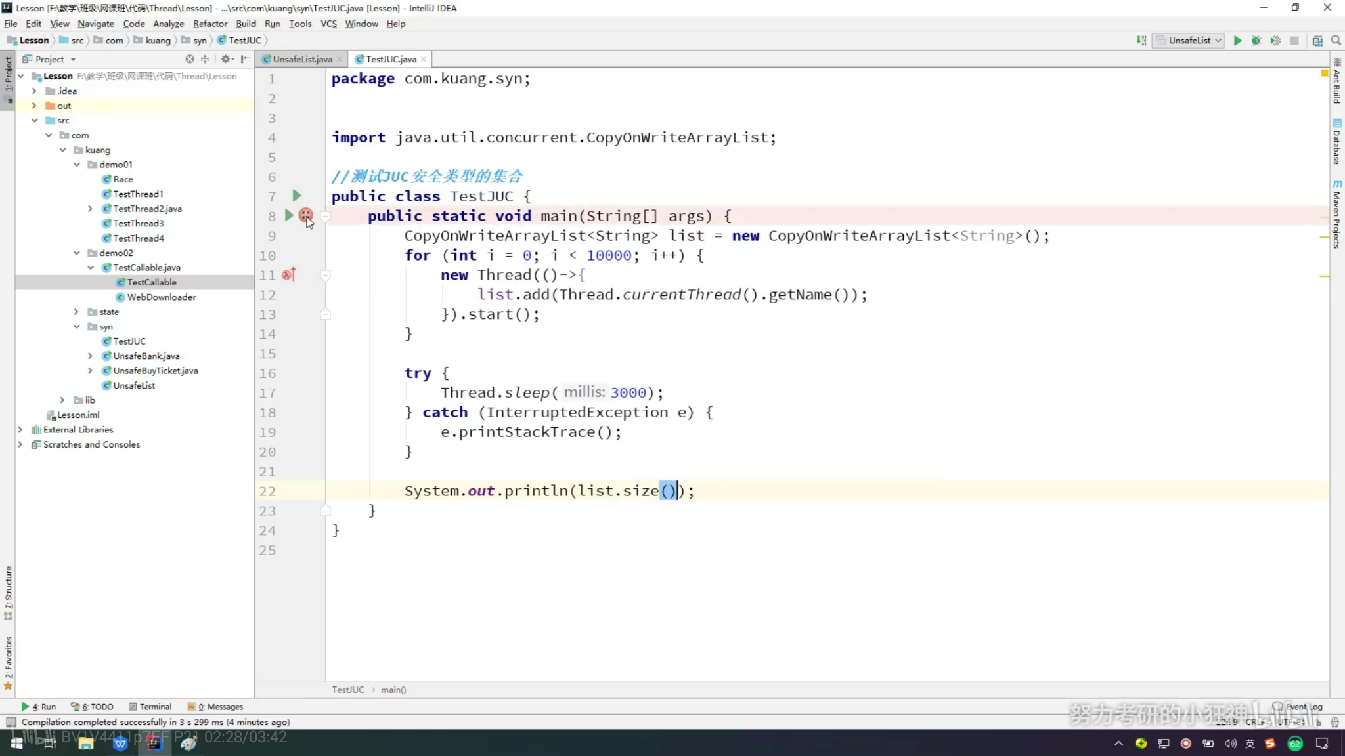Jump to warning stripe mark near line 9
Image resolution: width=1345 pixels, height=756 pixels.
pos(1325,237)
